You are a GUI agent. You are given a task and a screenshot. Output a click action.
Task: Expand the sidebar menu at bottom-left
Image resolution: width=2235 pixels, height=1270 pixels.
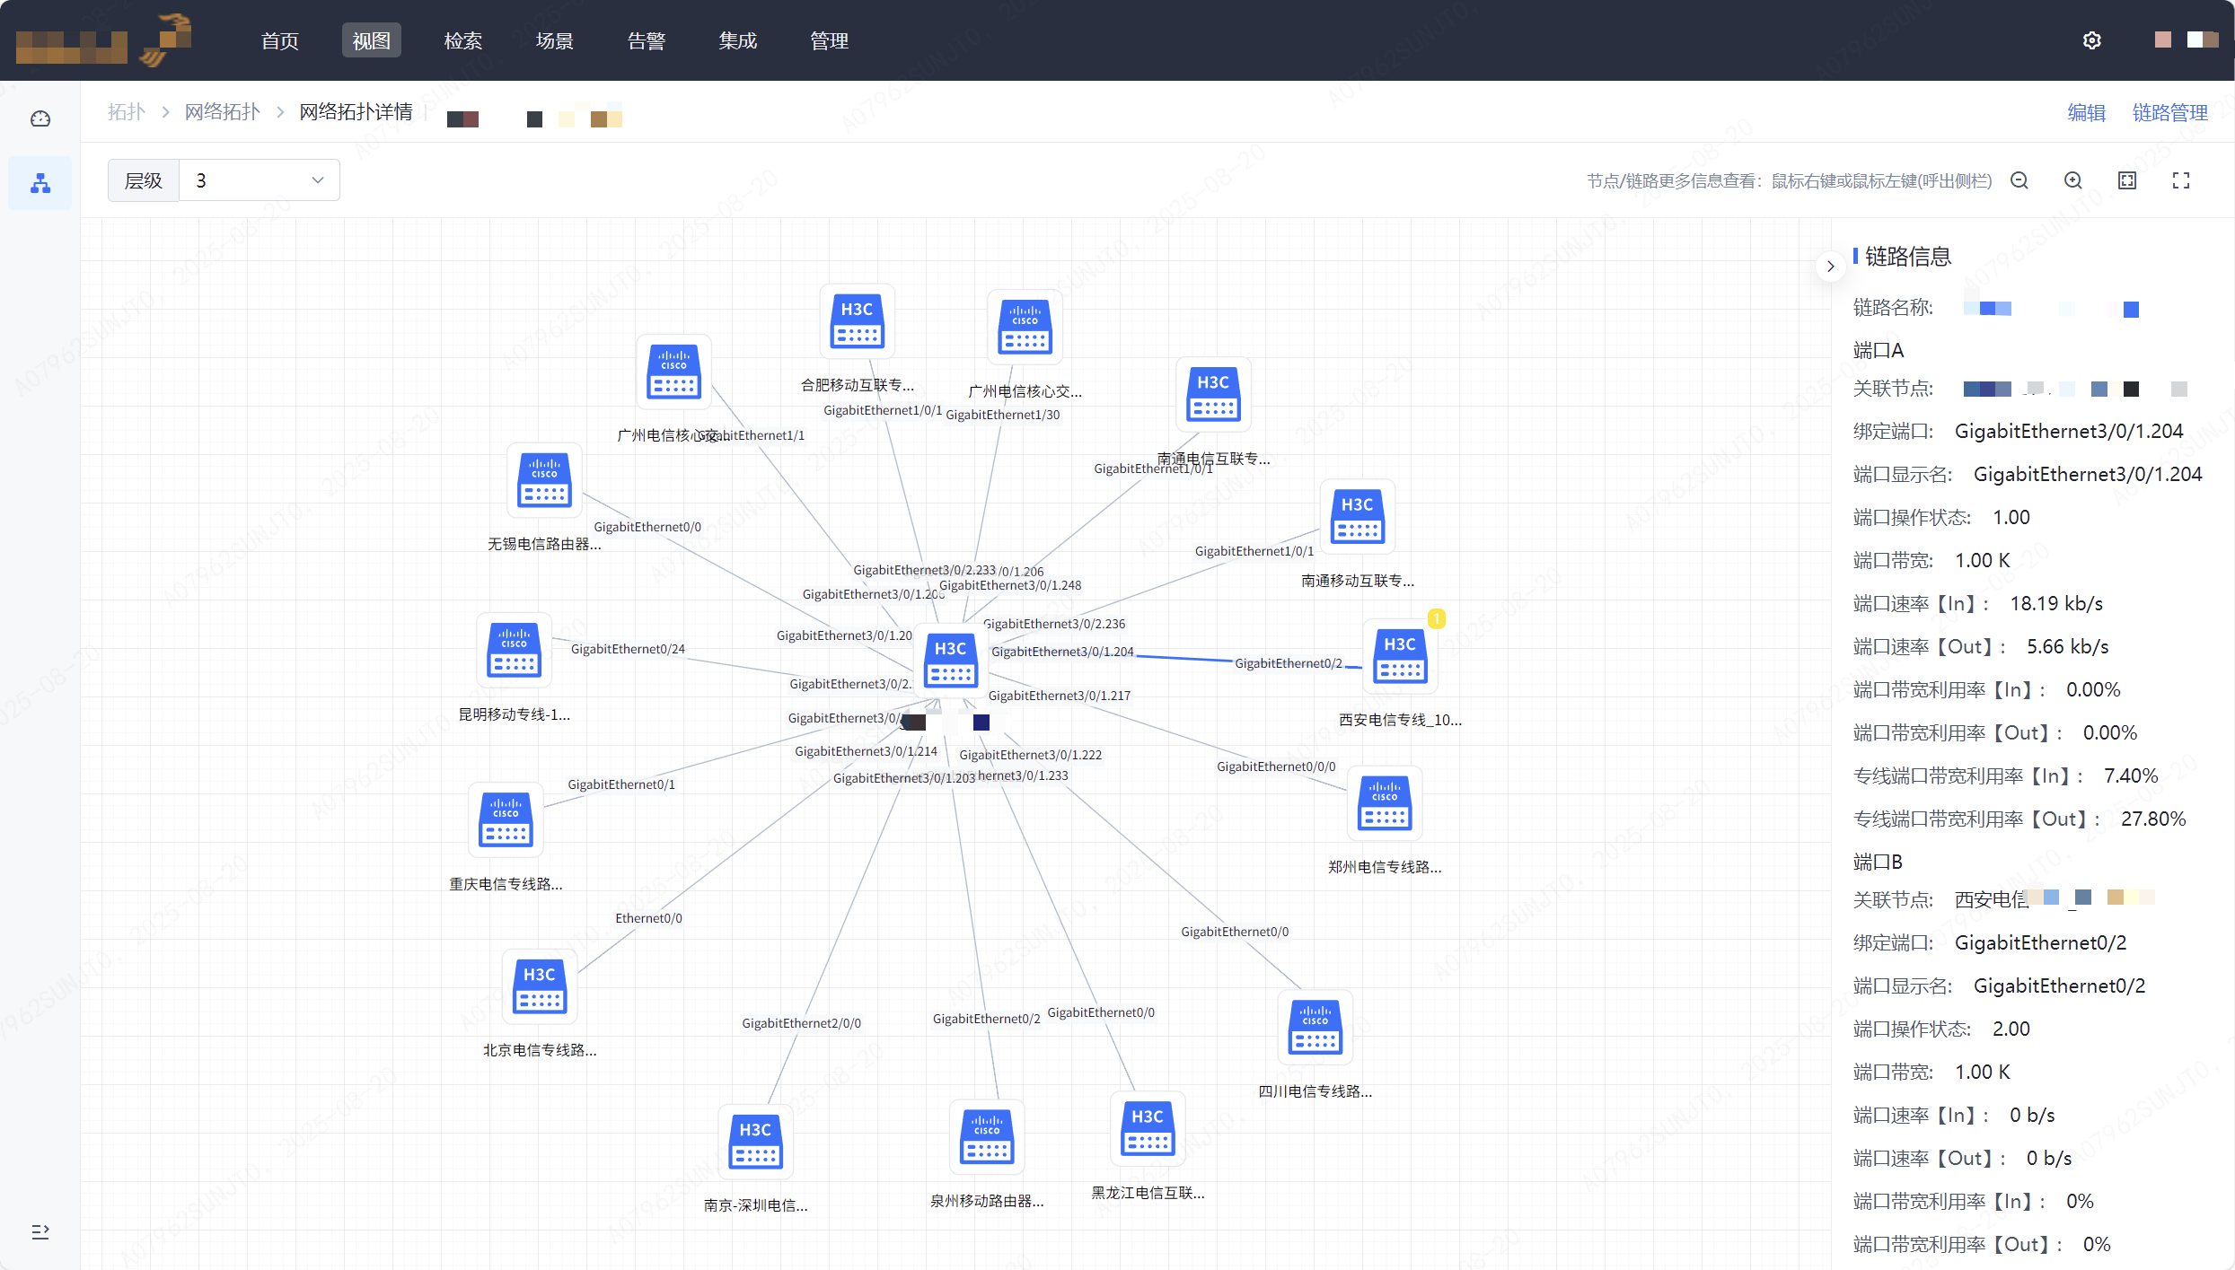pyautogui.click(x=40, y=1231)
